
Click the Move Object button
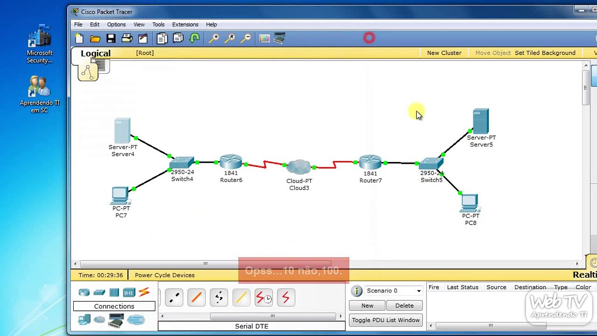(493, 53)
